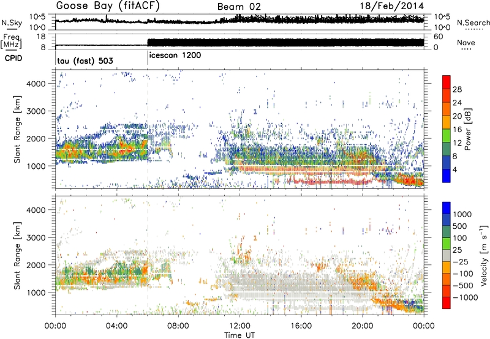Click the '4000' tick on the power panel
This screenshot has height=339, width=490.
tap(36, 84)
